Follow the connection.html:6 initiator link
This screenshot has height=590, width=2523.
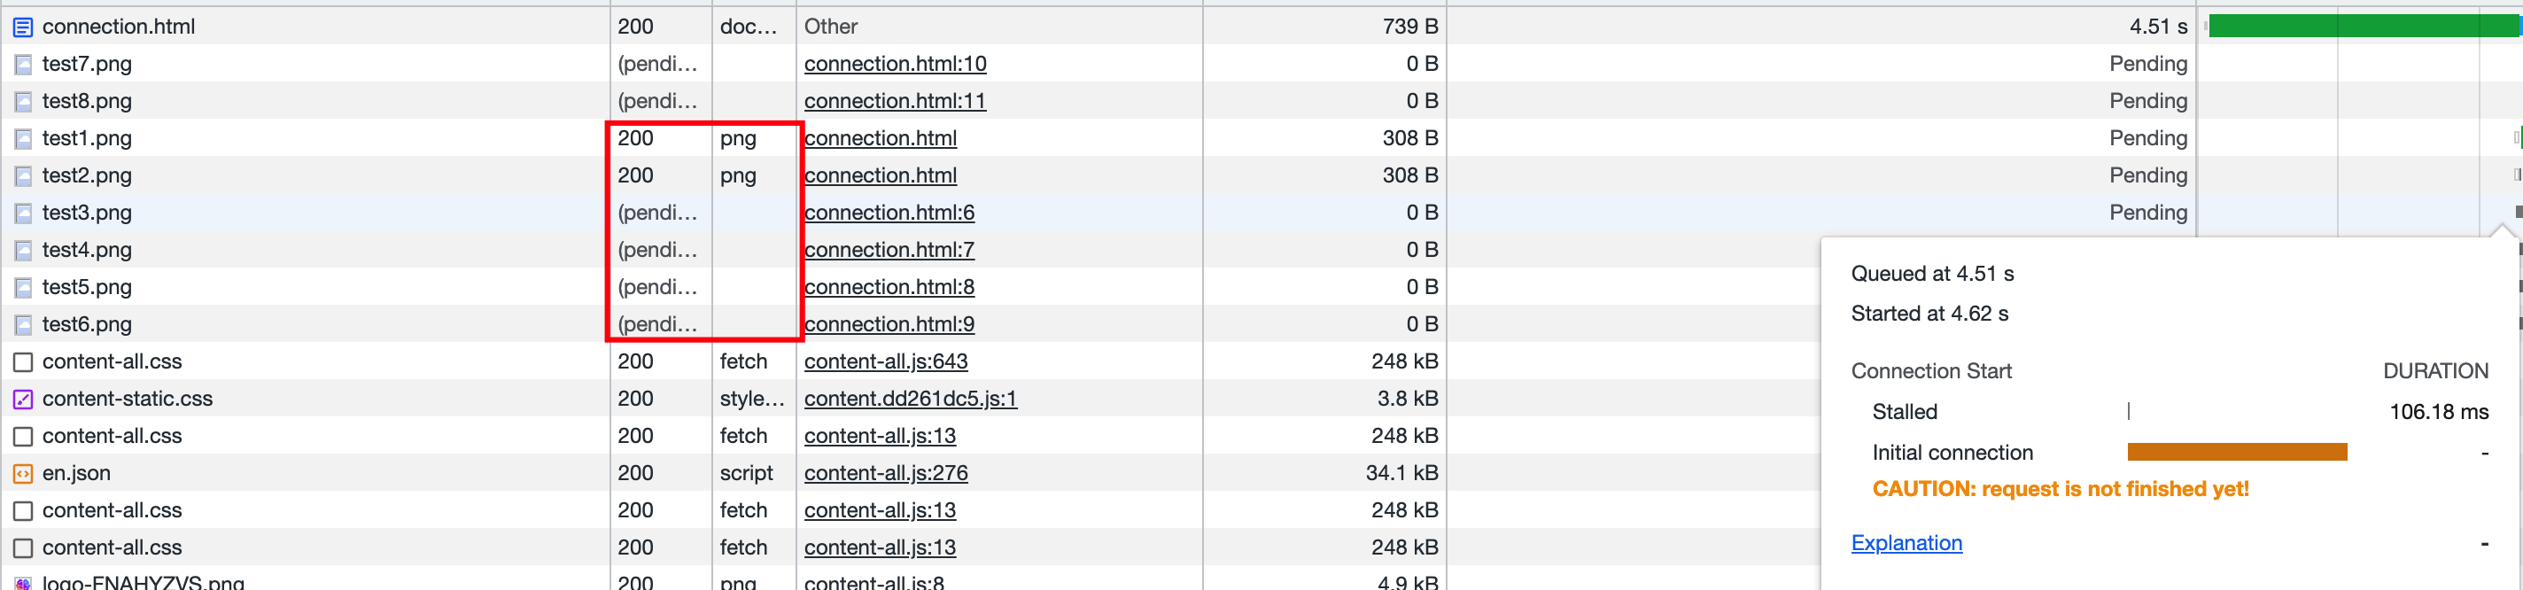click(889, 213)
